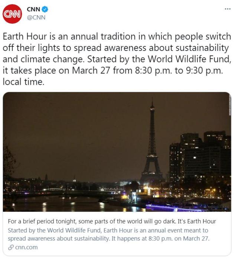Click 'Earth Hour' at the tweet's start
This screenshot has height=260, width=235.
point(23,37)
